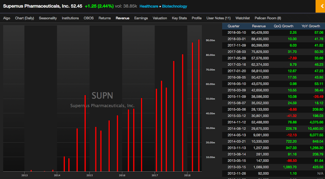Click the 722.20 QoQ growth value
Viewport: 325px width, 179px height.
pos(291,142)
